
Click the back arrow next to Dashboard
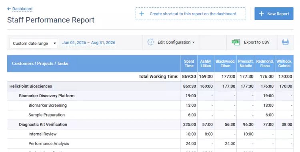coord(9,9)
